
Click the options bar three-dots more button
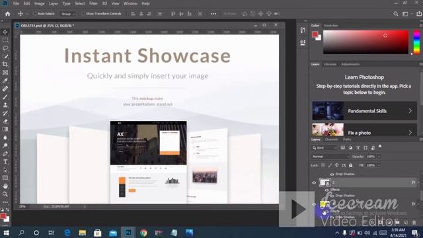click(213, 14)
